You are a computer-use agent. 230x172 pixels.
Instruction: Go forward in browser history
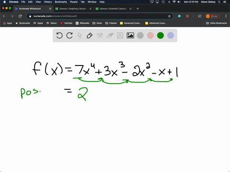(12, 16)
